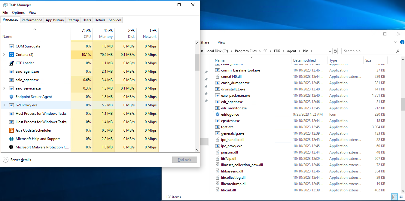Expand the Cortana (3) process group

[x=4, y=55]
